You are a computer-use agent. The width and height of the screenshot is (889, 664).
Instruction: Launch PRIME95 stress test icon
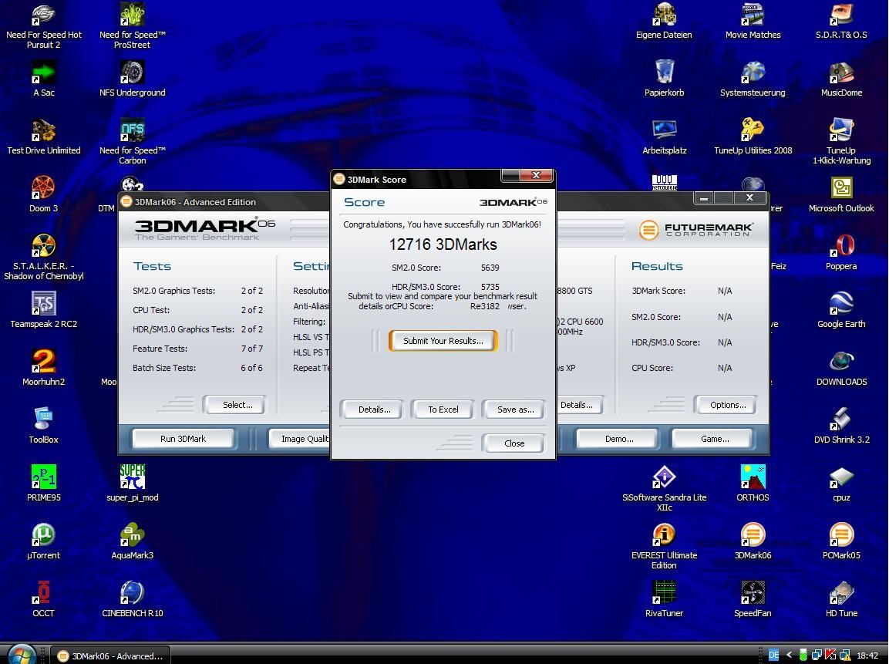pyautogui.click(x=43, y=483)
